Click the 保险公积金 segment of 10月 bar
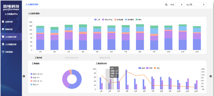Screen dimensions: 214x96 [168, 34]
